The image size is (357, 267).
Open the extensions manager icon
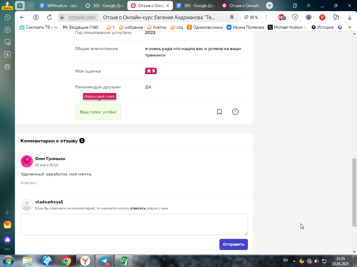click(x=336, y=18)
